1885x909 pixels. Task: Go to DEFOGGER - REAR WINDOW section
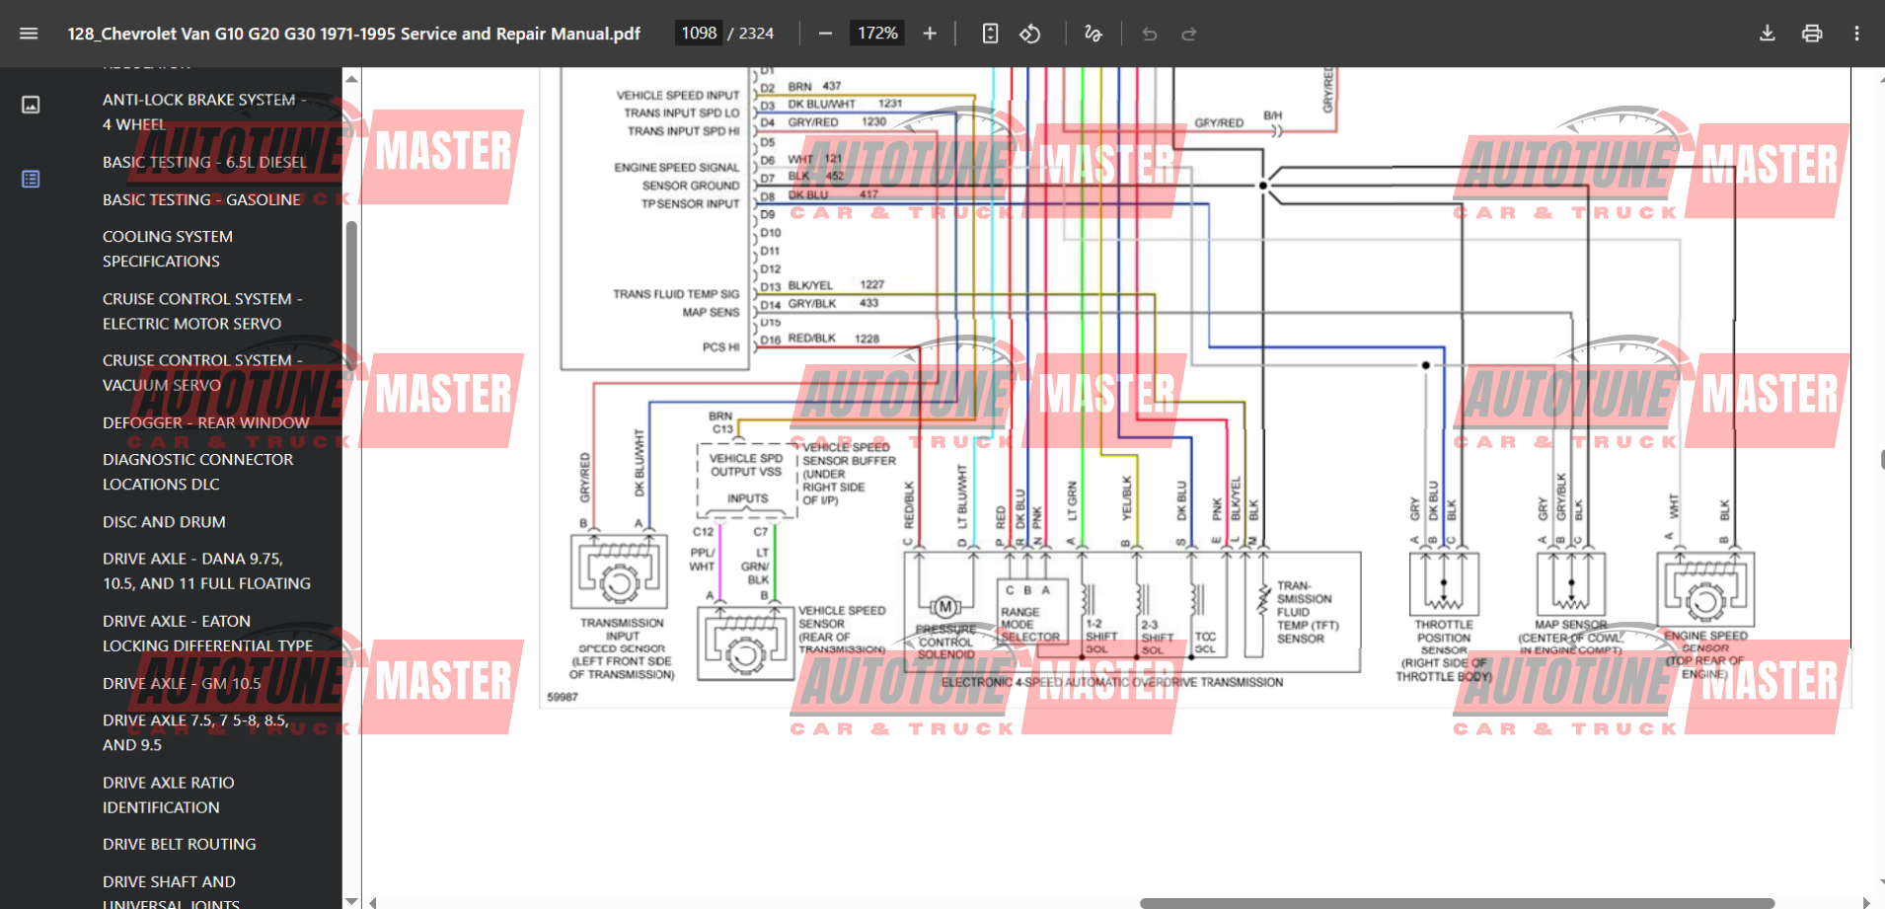click(205, 422)
